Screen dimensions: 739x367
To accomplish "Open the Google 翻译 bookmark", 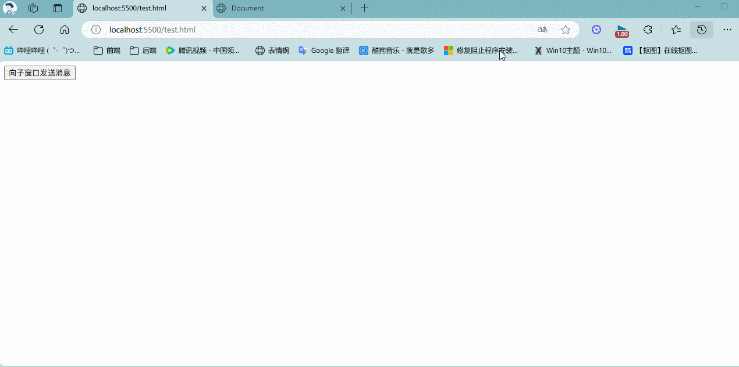I will tap(324, 51).
